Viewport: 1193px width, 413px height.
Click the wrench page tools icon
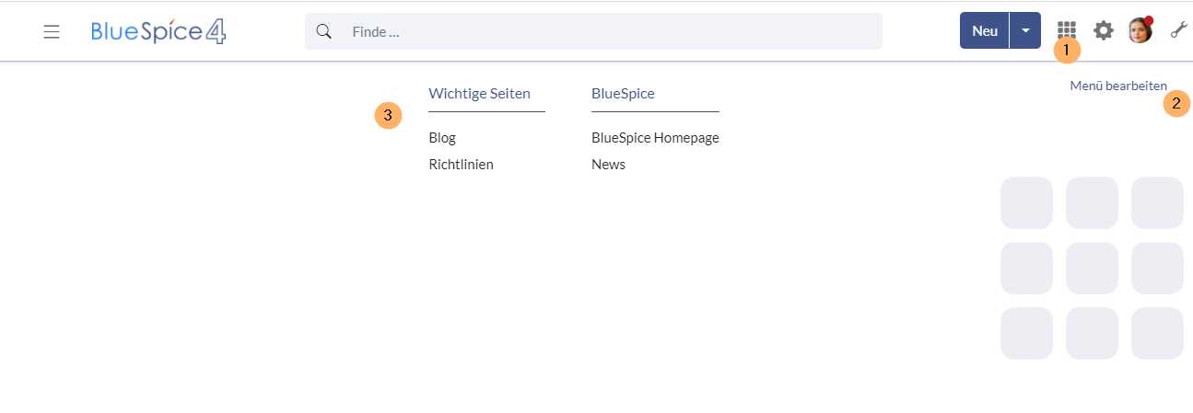pyautogui.click(x=1177, y=30)
